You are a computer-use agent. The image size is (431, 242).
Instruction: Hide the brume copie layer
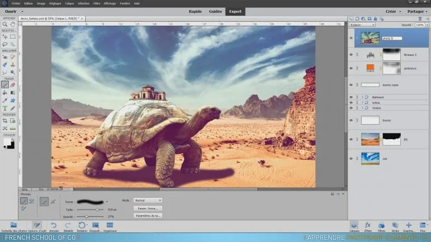click(351, 85)
